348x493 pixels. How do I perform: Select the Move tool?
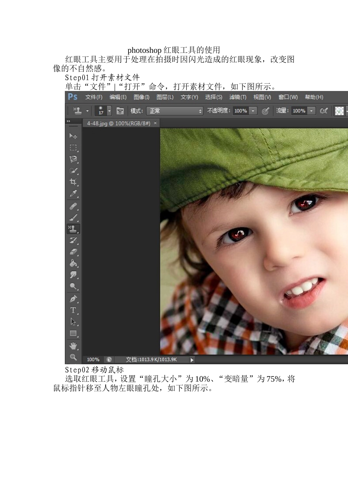(73, 136)
